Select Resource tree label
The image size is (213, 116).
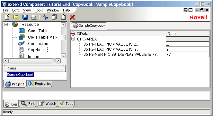pos(30,25)
